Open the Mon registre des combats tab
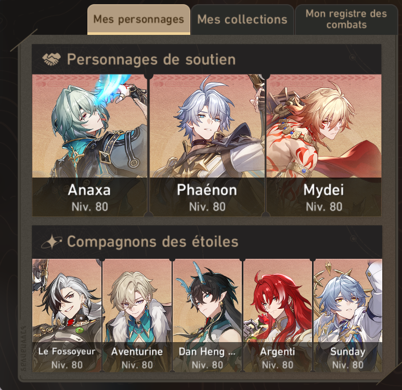402x390 pixels. click(x=346, y=19)
